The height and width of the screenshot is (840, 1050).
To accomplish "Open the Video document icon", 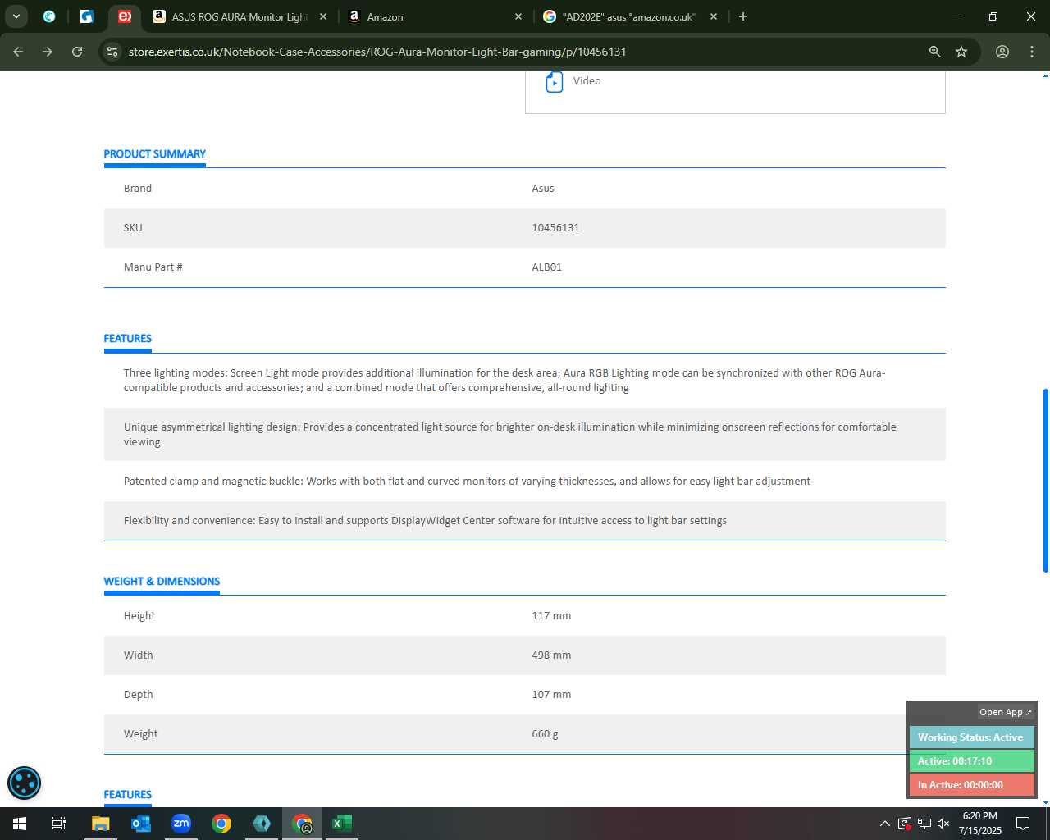I will click(555, 82).
